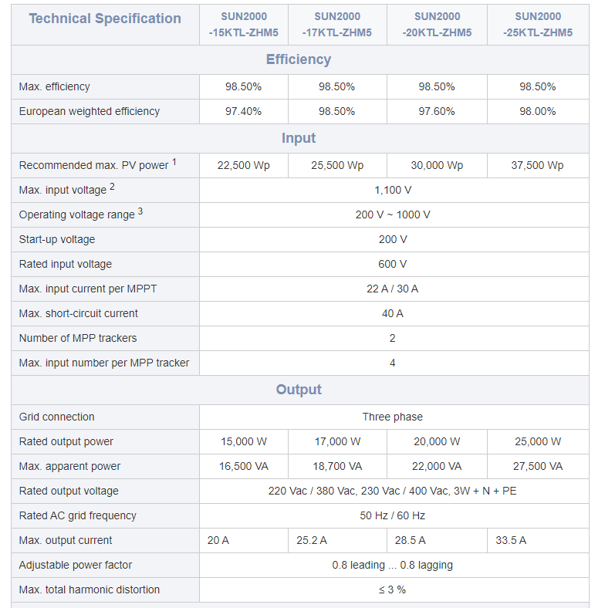Click the 17,000 W rated output power cell

(337, 441)
